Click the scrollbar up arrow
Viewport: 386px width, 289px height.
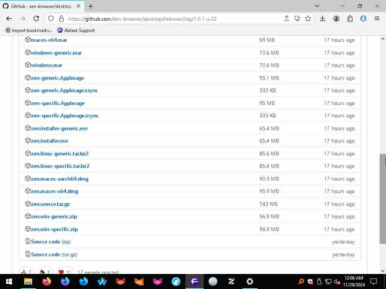pos(383,39)
